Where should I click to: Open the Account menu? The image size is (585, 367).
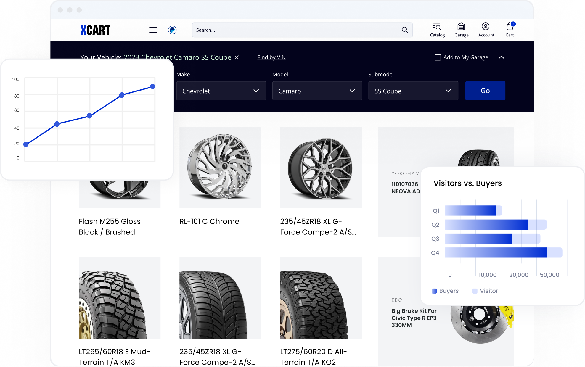point(486,30)
